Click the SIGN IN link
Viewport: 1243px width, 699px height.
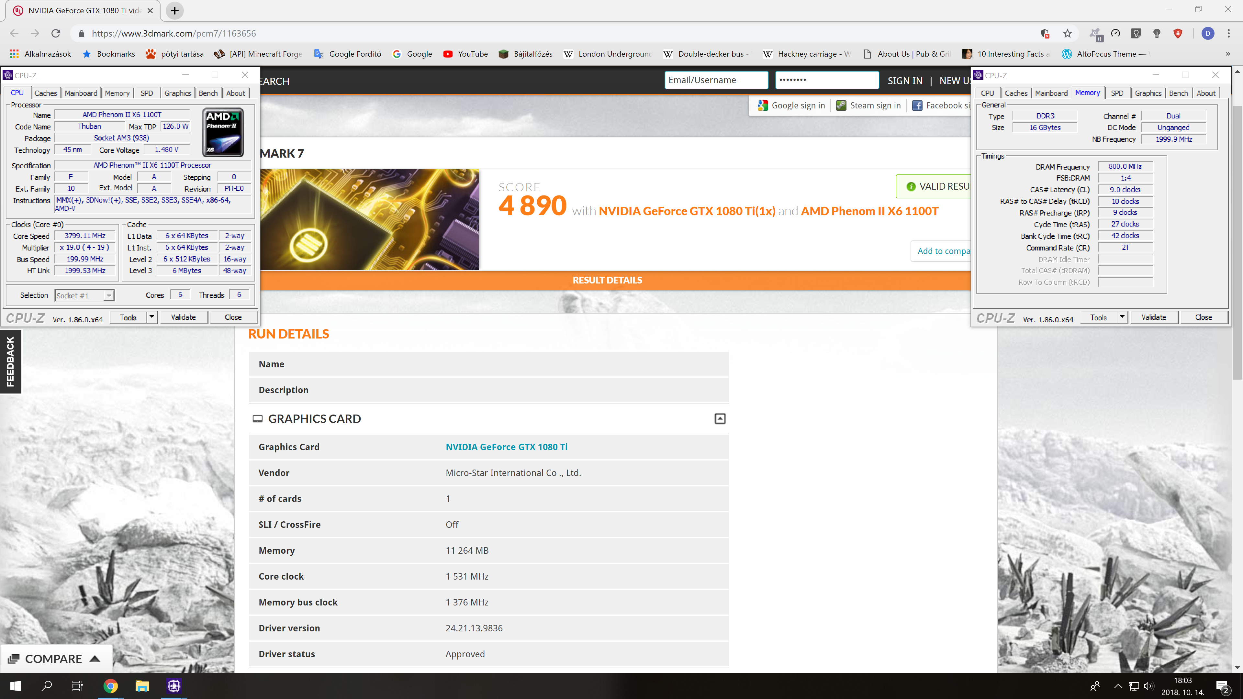(905, 81)
